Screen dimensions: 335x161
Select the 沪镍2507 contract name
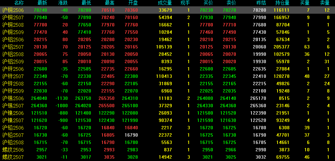(13, 121)
